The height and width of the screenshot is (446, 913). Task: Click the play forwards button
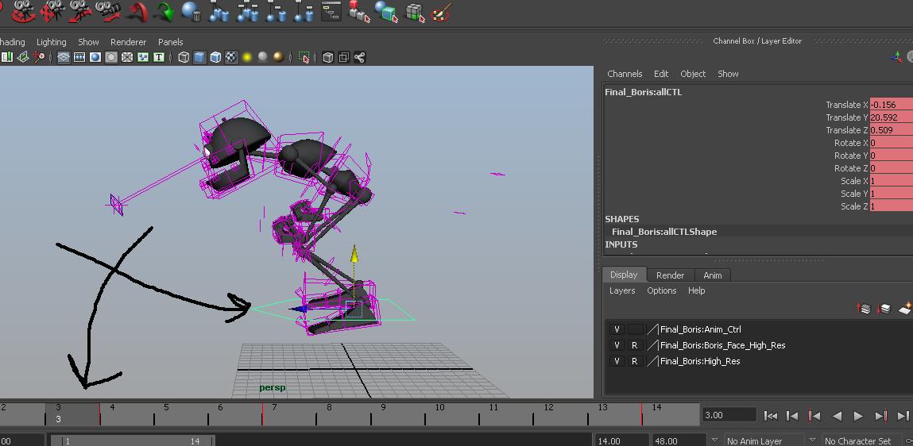[858, 416]
